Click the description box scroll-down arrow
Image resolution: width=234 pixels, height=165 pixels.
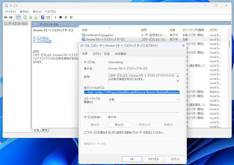click(178, 81)
